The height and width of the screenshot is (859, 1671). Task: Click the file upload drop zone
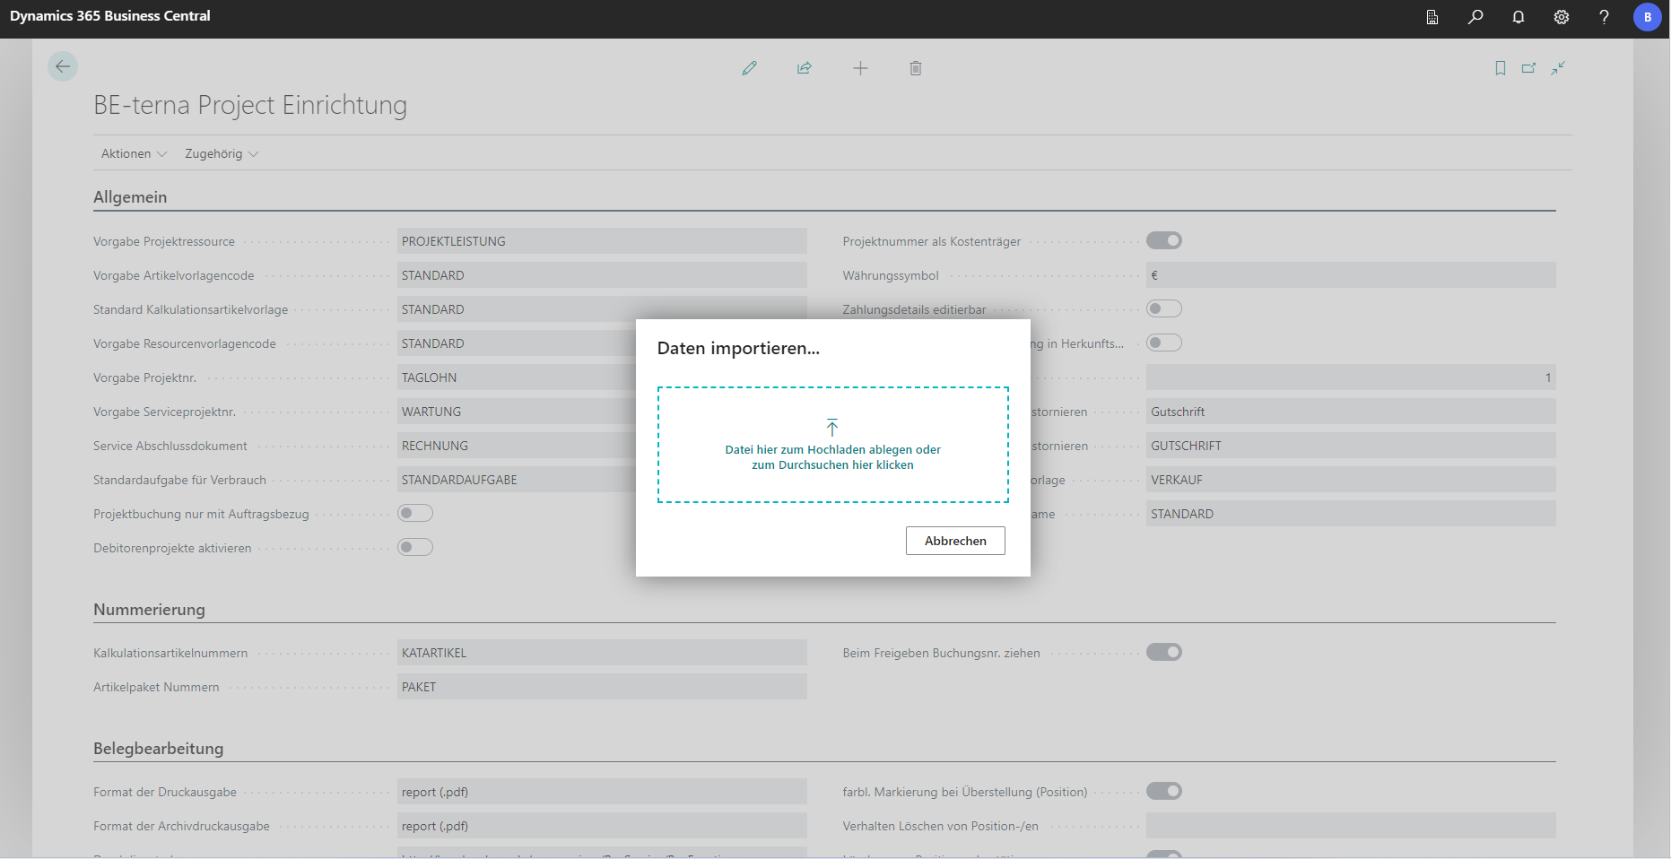832,445
